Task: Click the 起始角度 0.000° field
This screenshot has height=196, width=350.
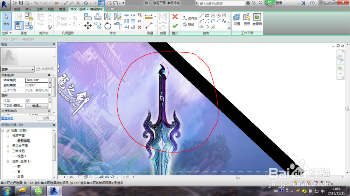Action: (x=37, y=85)
